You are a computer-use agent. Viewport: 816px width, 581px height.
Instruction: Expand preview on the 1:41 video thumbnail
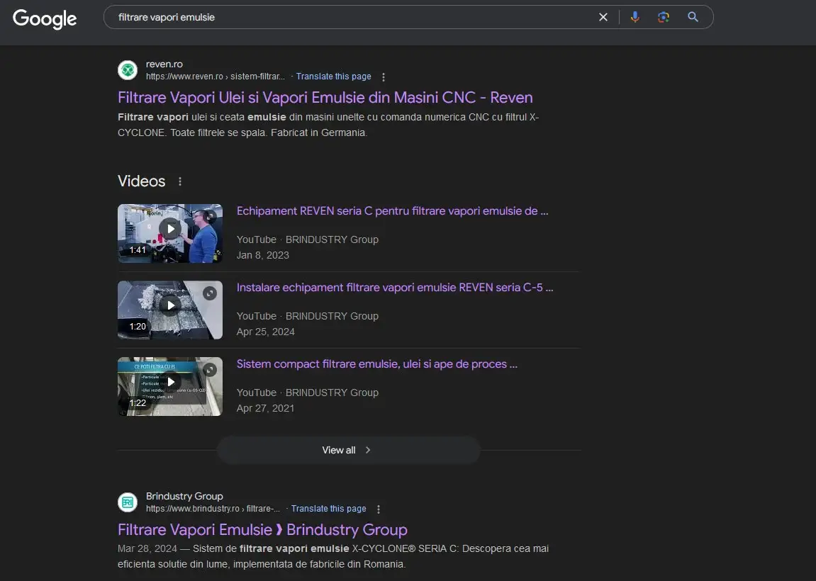210,216
